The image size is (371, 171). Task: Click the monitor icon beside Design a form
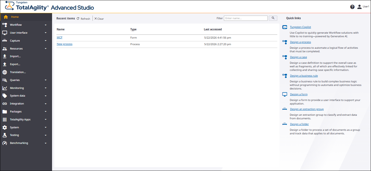click(285, 94)
